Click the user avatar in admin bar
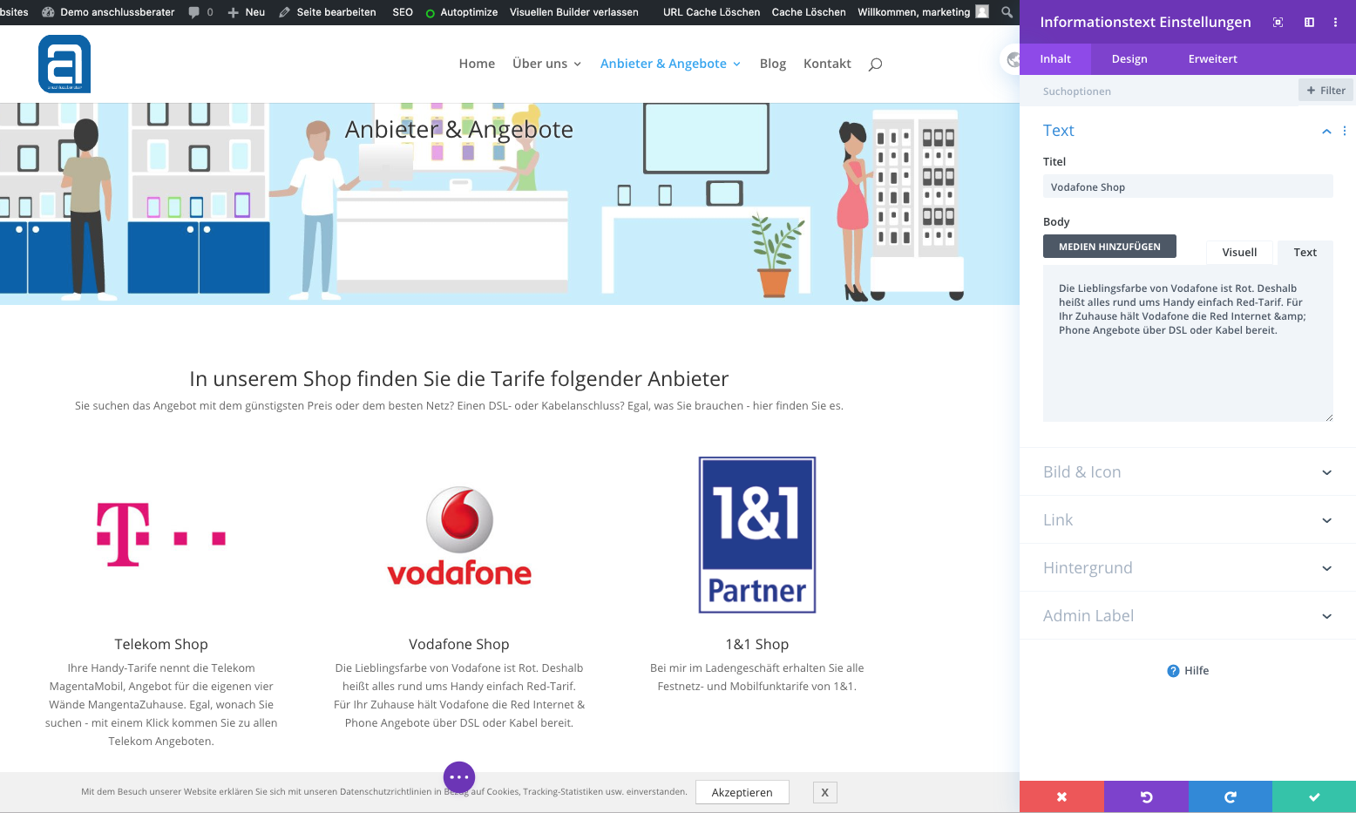 pyautogui.click(x=982, y=12)
